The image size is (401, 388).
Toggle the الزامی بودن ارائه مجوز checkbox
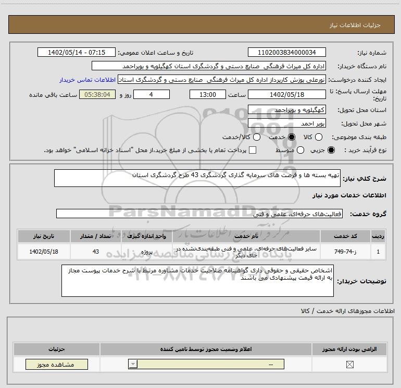click(349, 365)
